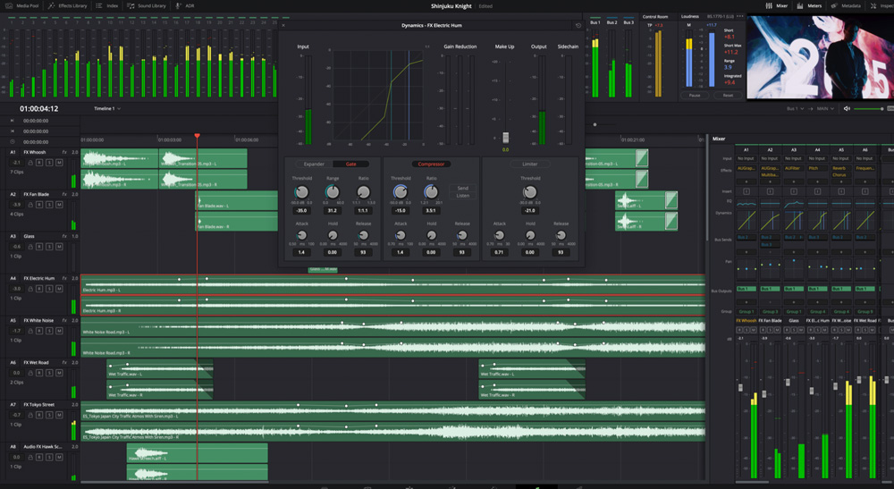Screen dimensions: 894x489
Task: Click the range in-point icon above the duration timecode
Action: tap(12, 121)
